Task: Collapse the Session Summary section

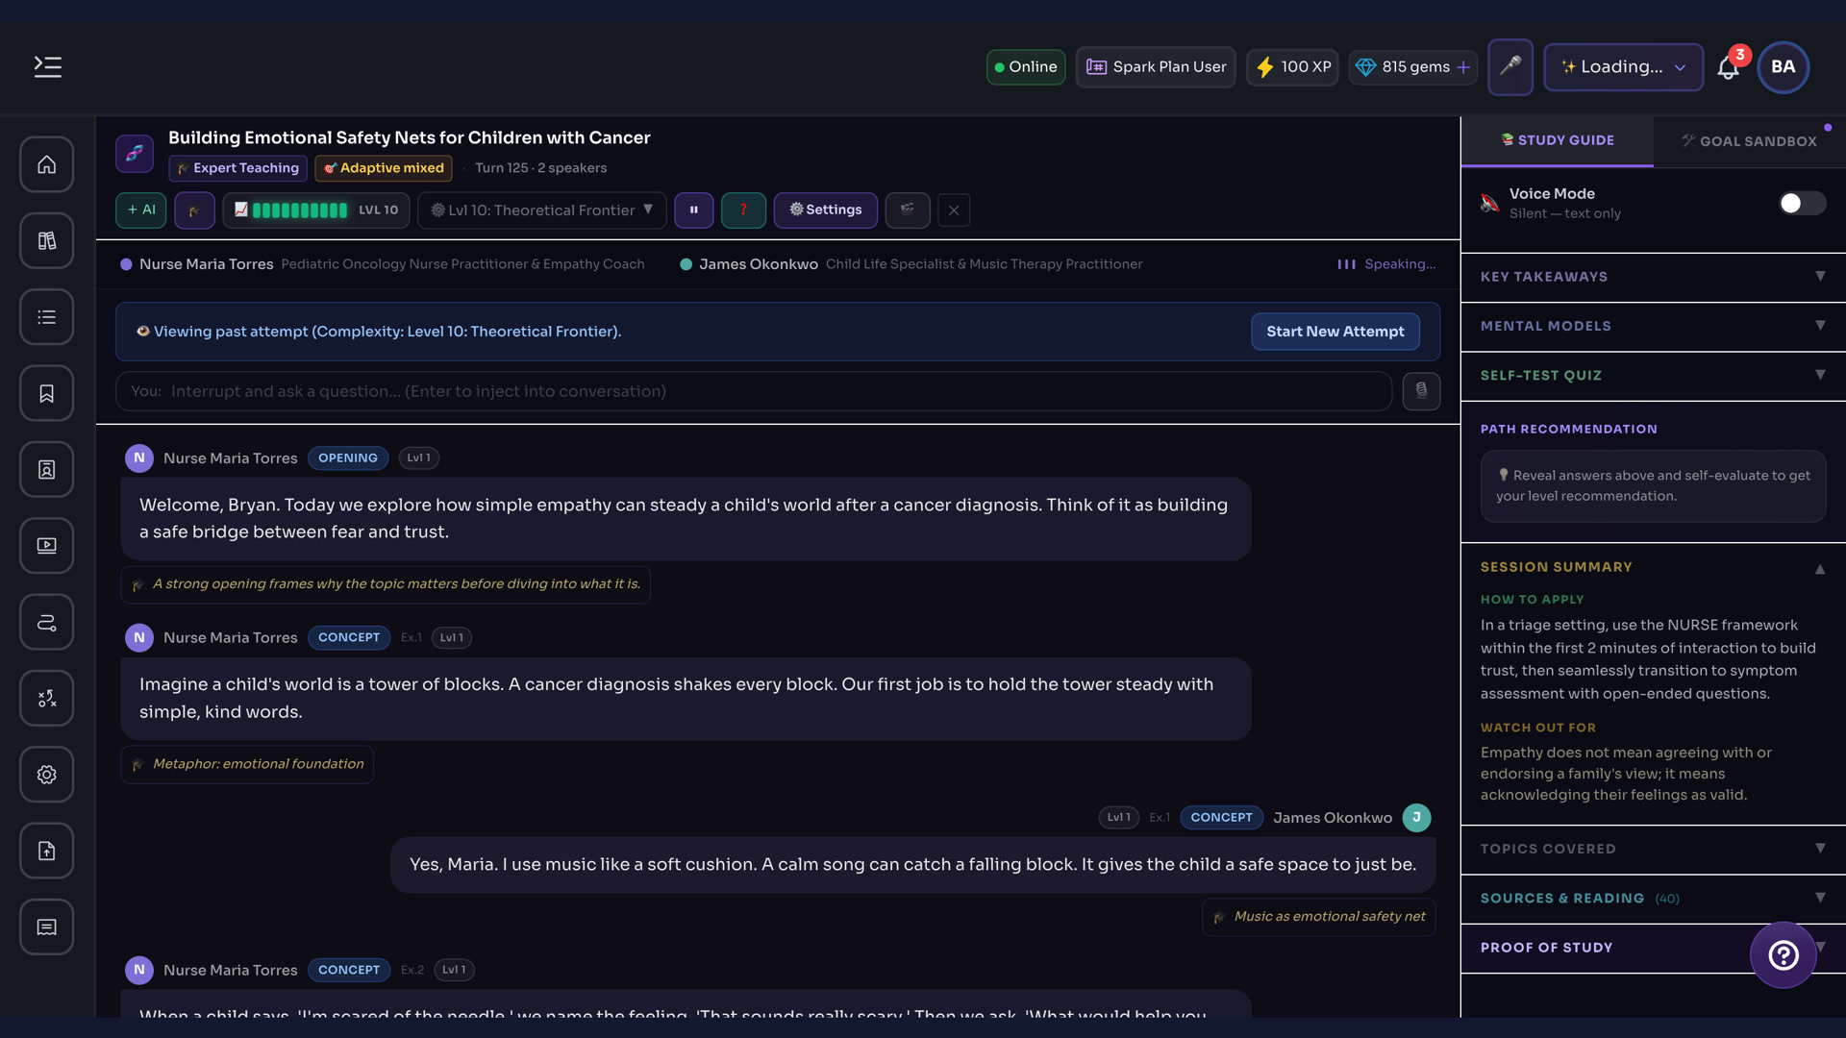Action: pos(1653,567)
